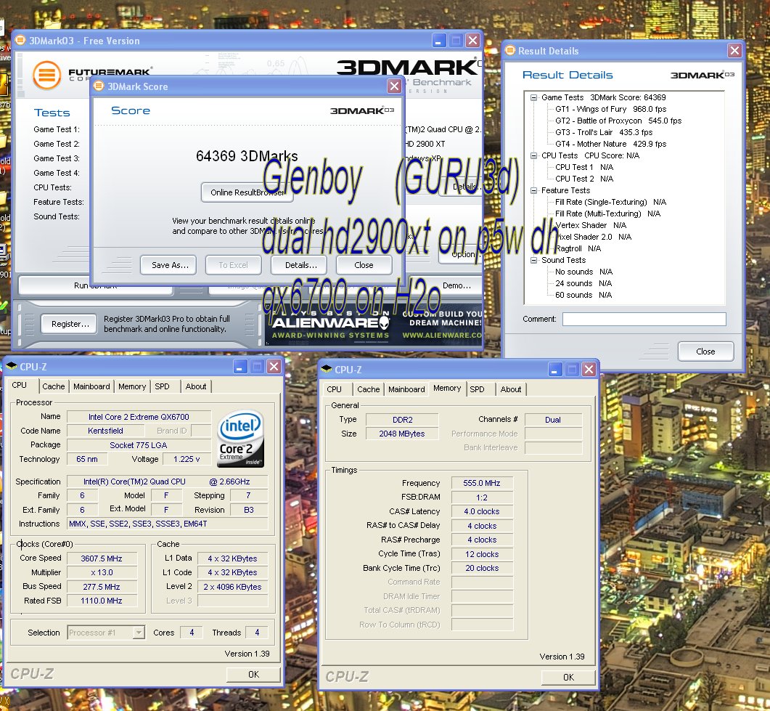Collapse the CPU Tests tree node

point(534,155)
